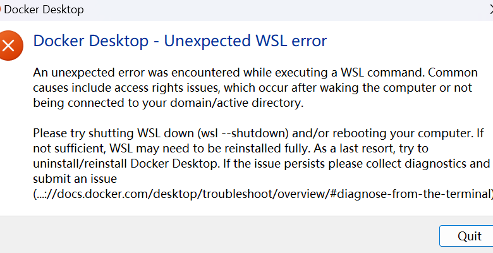This screenshot has width=493, height=253.
Task: Click the "Docker Desktop" window title text
Action: [44, 9]
